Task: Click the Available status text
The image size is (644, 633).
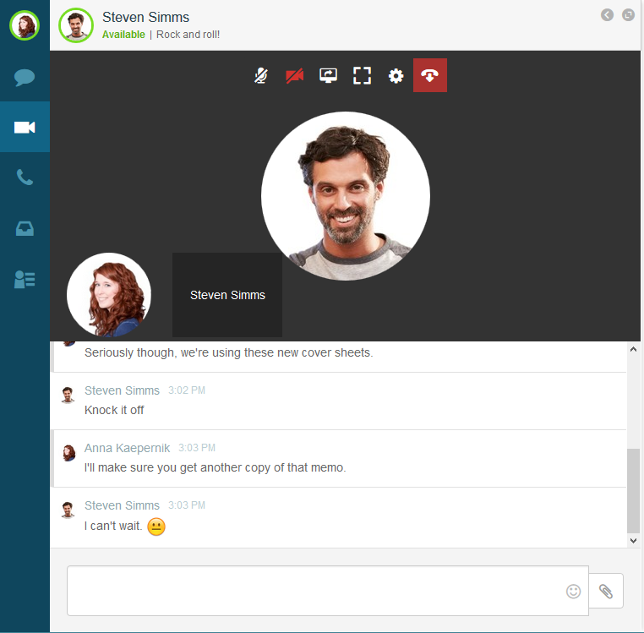Action: click(x=123, y=35)
